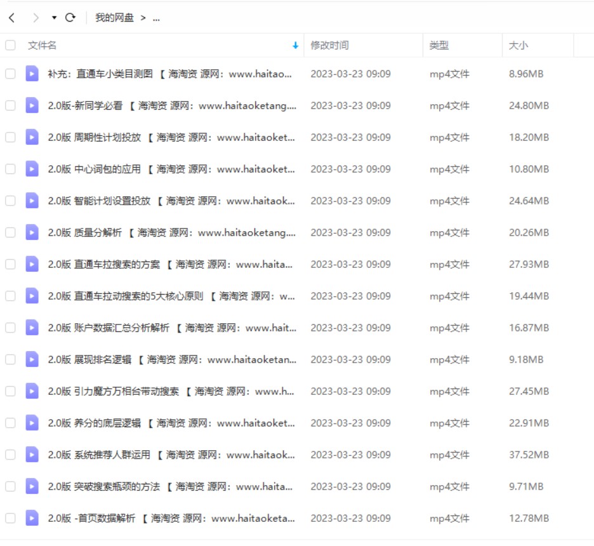The height and width of the screenshot is (546, 594).
Task: Check the box for 2.0版 引力魔方万相台带动搜索
Action: pos(10,391)
